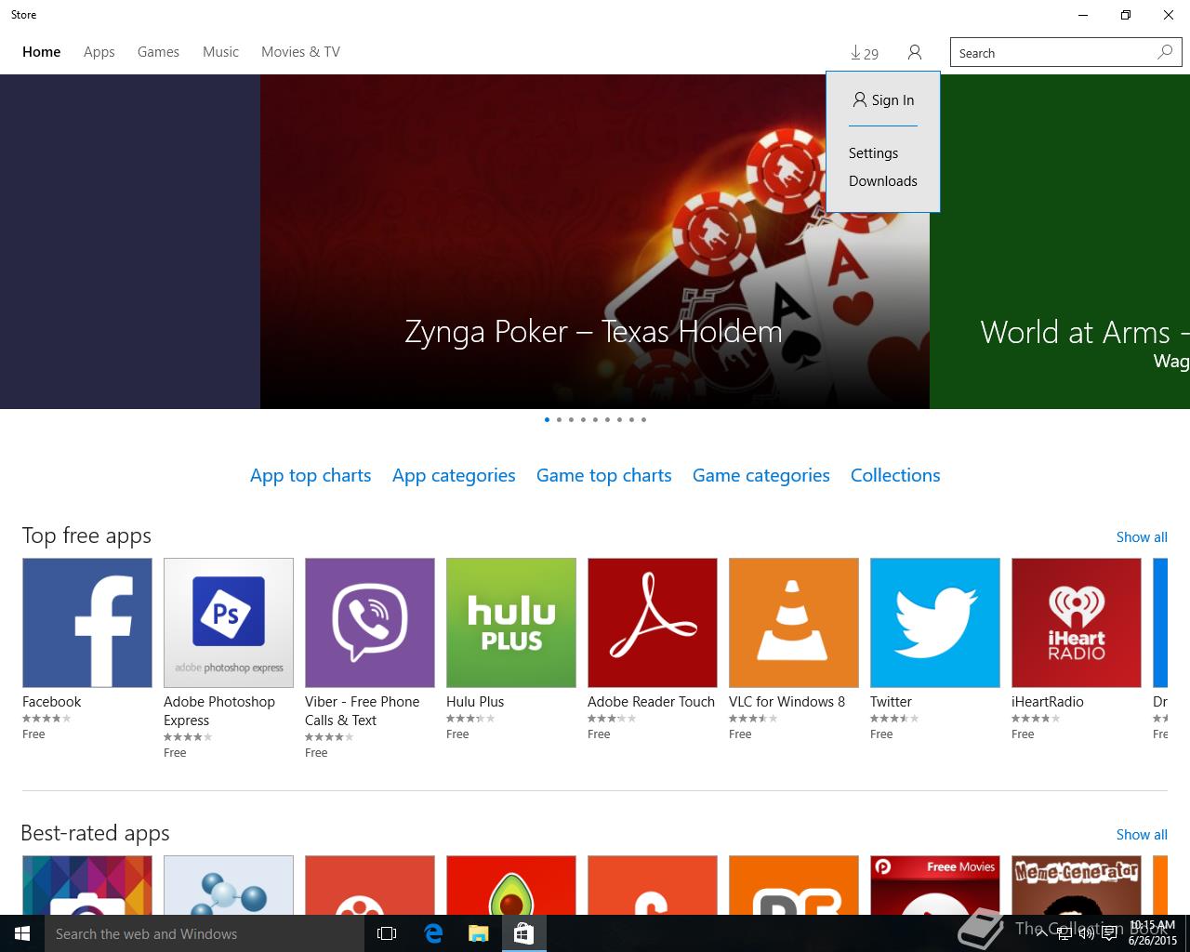Image resolution: width=1190 pixels, height=952 pixels.
Task: Open the VLC for Windows 8 tile
Action: [794, 623]
